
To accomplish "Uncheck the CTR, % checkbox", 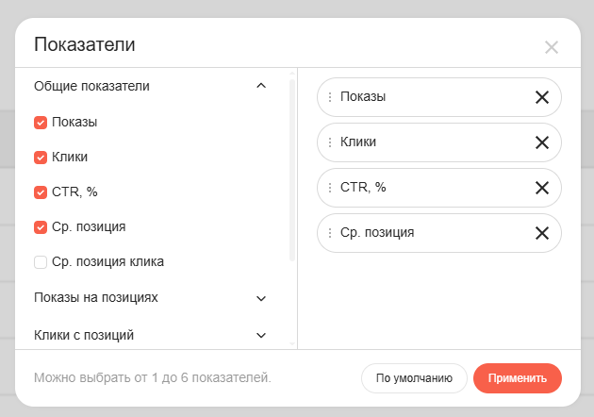I will pos(41,192).
